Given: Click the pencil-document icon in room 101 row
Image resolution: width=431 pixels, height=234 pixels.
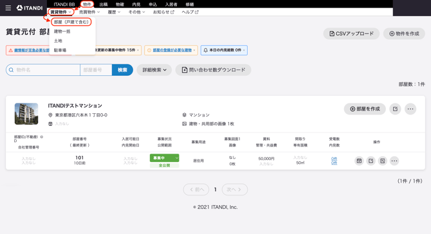Looking at the screenshot, I should pyautogui.click(x=383, y=161).
